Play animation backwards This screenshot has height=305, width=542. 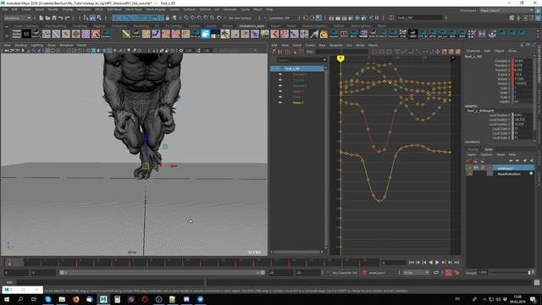[x=431, y=263]
